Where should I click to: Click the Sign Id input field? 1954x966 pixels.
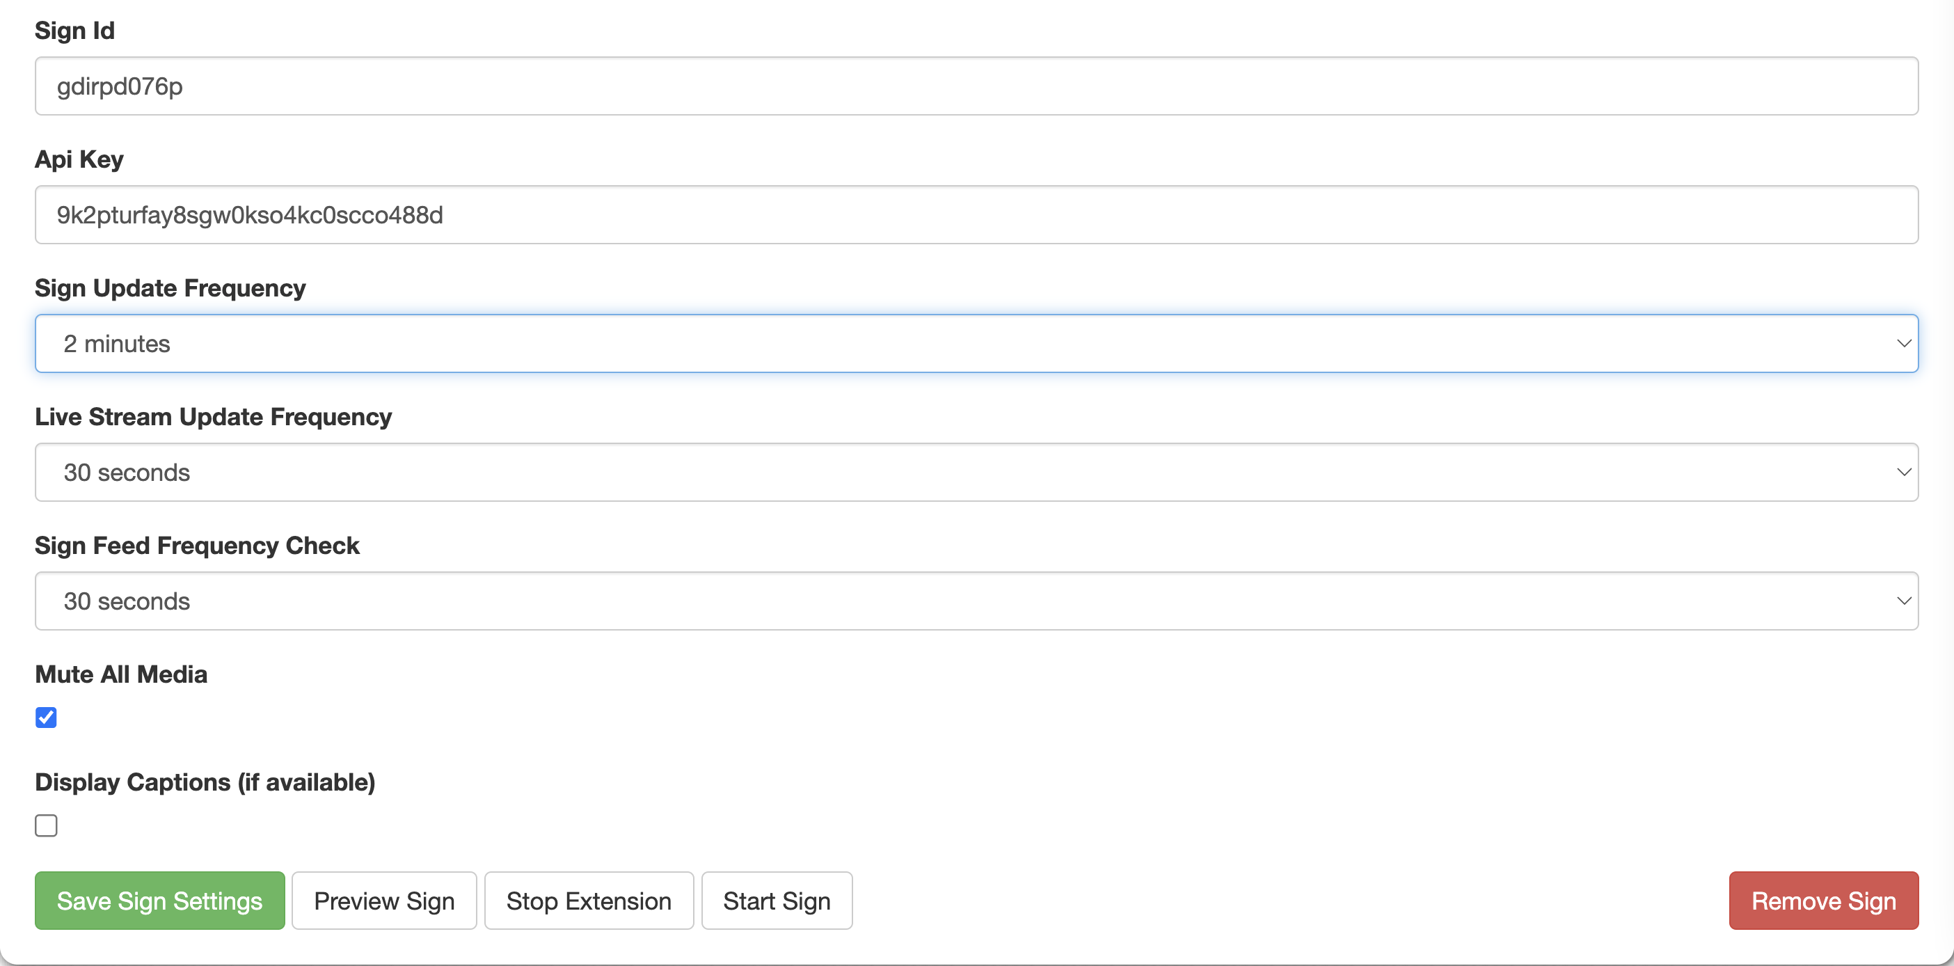click(976, 86)
